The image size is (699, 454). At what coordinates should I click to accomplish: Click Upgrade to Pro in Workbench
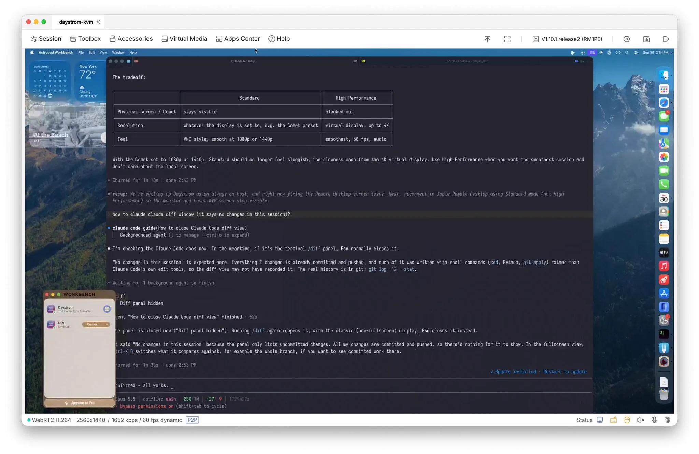(x=80, y=403)
